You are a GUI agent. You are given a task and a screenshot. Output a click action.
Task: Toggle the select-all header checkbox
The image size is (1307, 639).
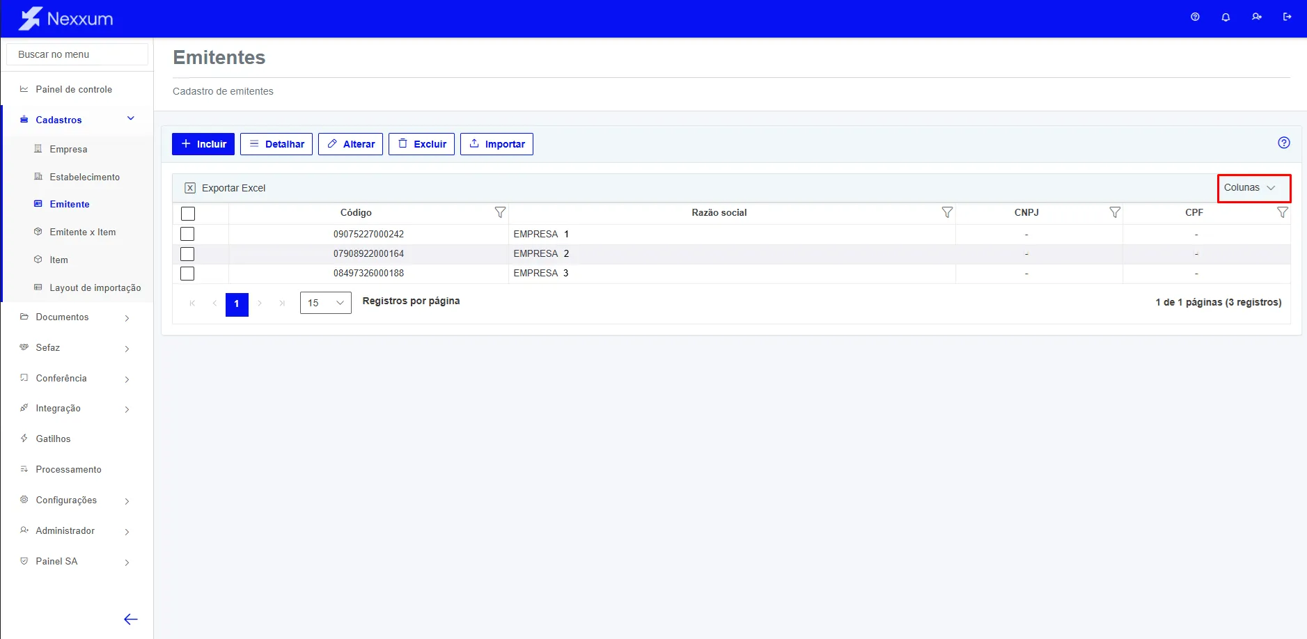coord(188,214)
